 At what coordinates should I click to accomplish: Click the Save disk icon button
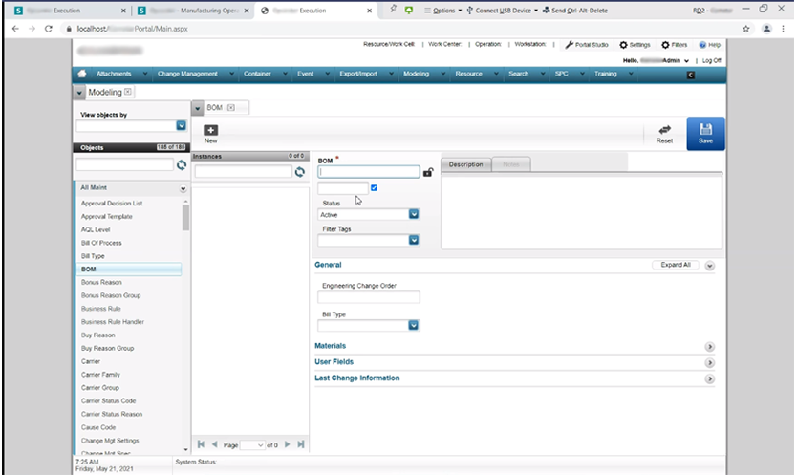coord(705,131)
